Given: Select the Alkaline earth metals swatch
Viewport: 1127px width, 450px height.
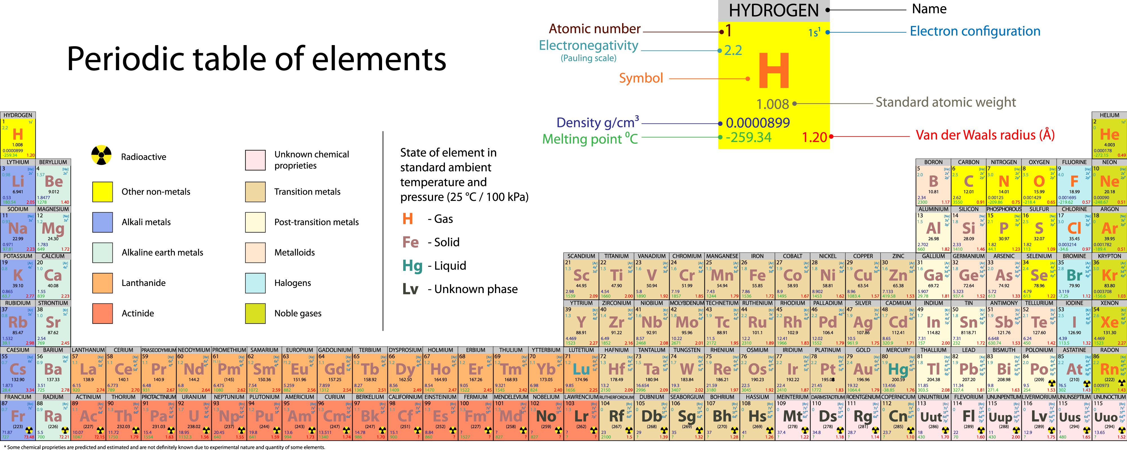Looking at the screenshot, I should pyautogui.click(x=102, y=252).
